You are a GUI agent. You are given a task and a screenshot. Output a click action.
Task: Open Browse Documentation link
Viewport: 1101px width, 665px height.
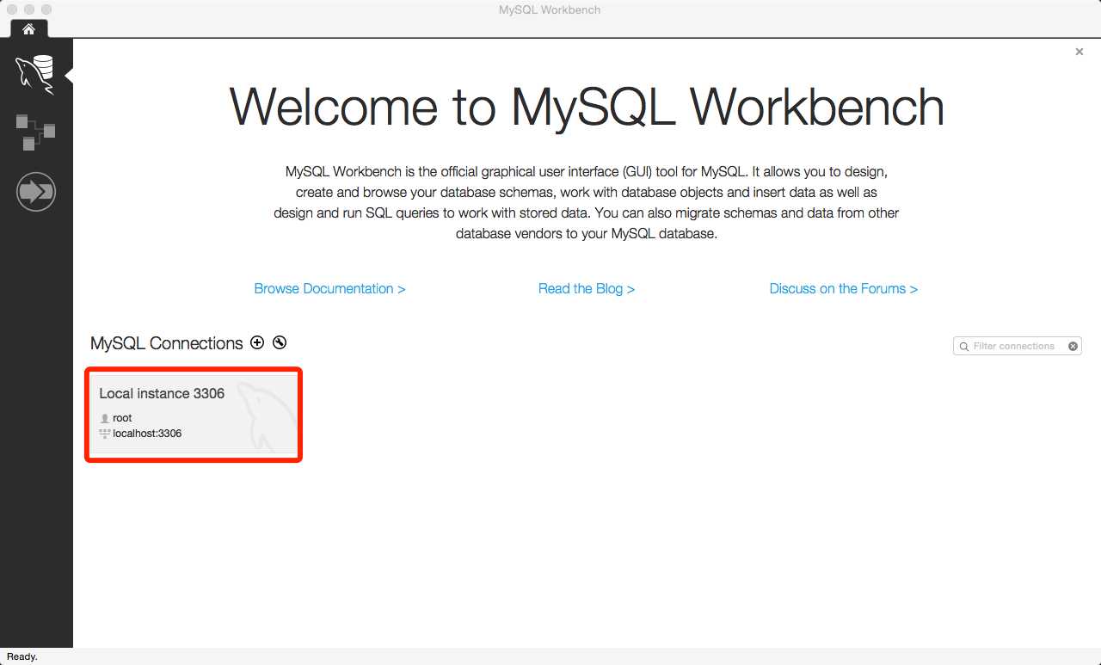pos(329,288)
